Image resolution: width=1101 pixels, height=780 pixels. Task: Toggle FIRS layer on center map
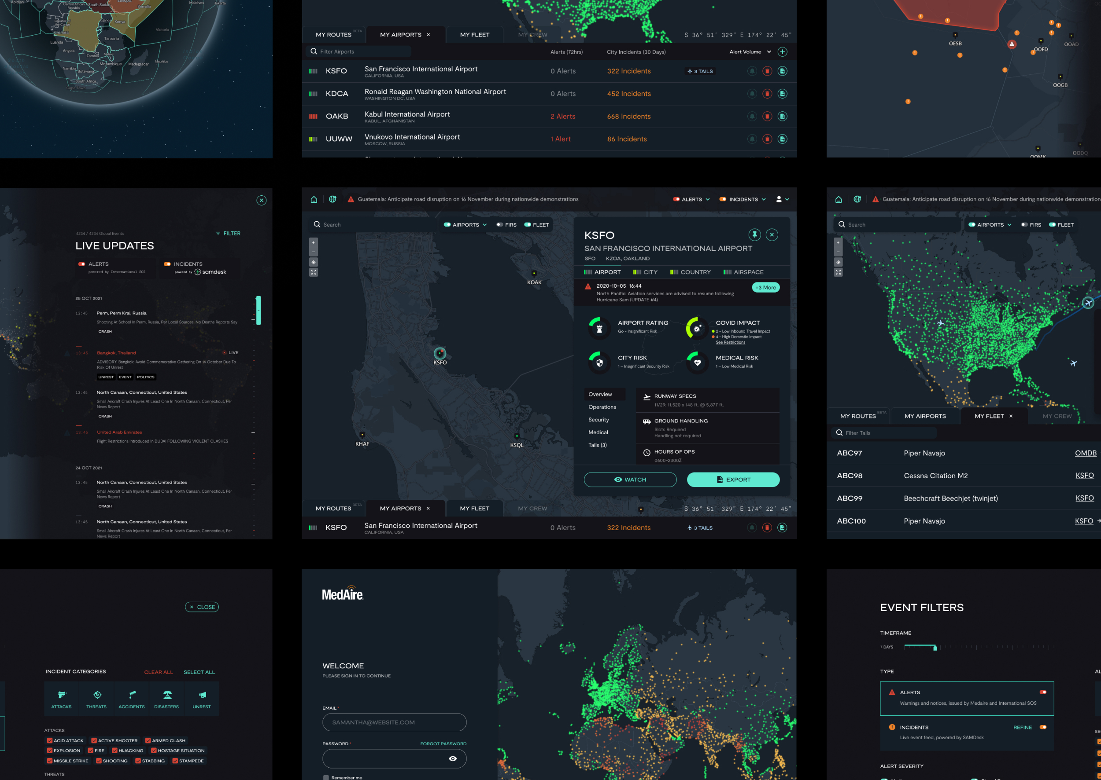pos(500,225)
